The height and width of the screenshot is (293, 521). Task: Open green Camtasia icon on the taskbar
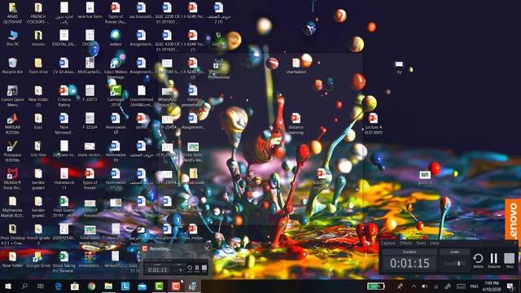click(159, 286)
